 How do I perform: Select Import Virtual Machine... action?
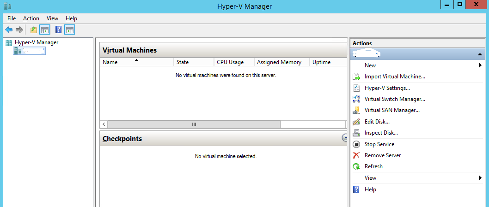click(x=395, y=77)
